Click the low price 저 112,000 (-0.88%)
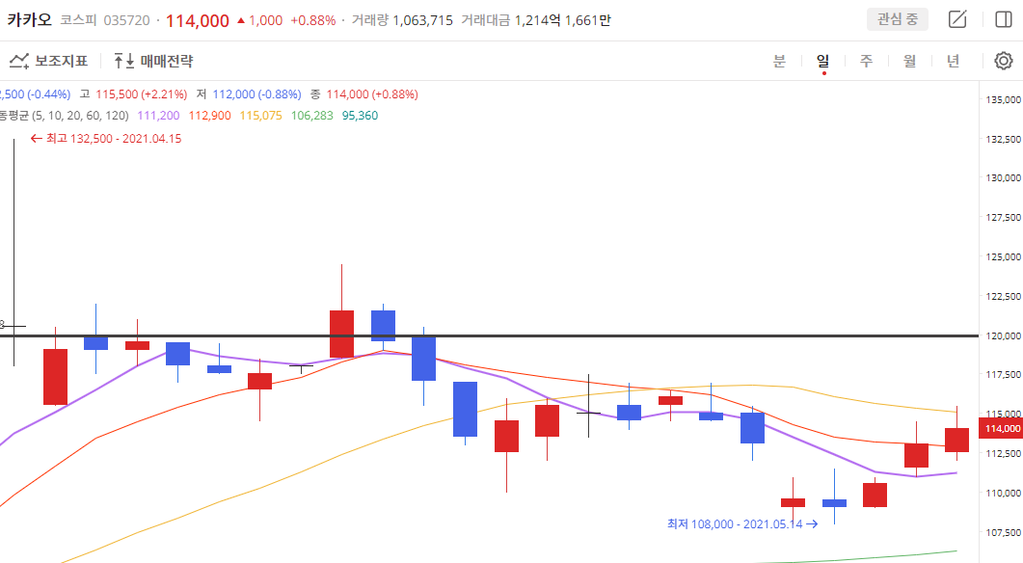 (249, 94)
